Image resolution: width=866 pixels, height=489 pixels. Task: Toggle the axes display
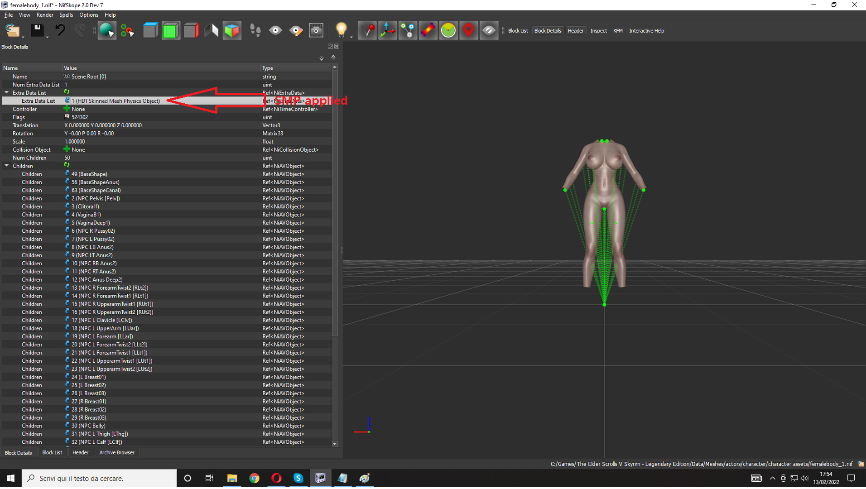click(x=388, y=30)
